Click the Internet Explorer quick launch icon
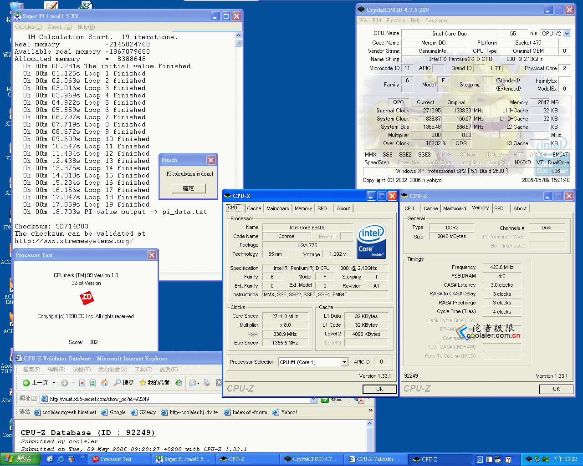 [x=61, y=459]
